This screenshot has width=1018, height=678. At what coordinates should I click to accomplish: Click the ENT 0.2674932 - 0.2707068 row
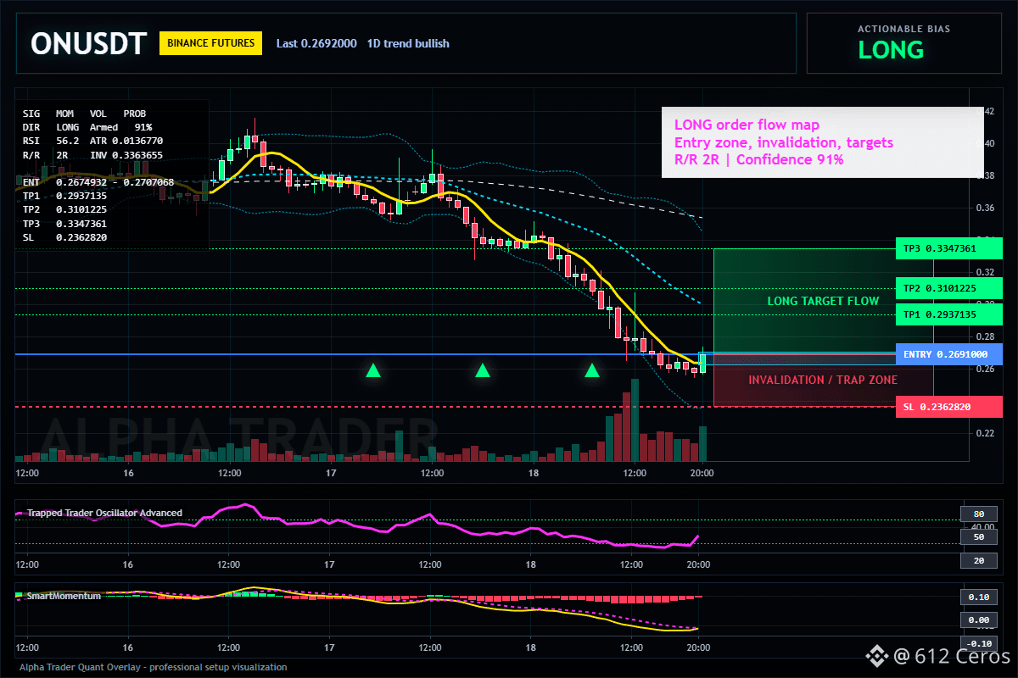(x=98, y=182)
